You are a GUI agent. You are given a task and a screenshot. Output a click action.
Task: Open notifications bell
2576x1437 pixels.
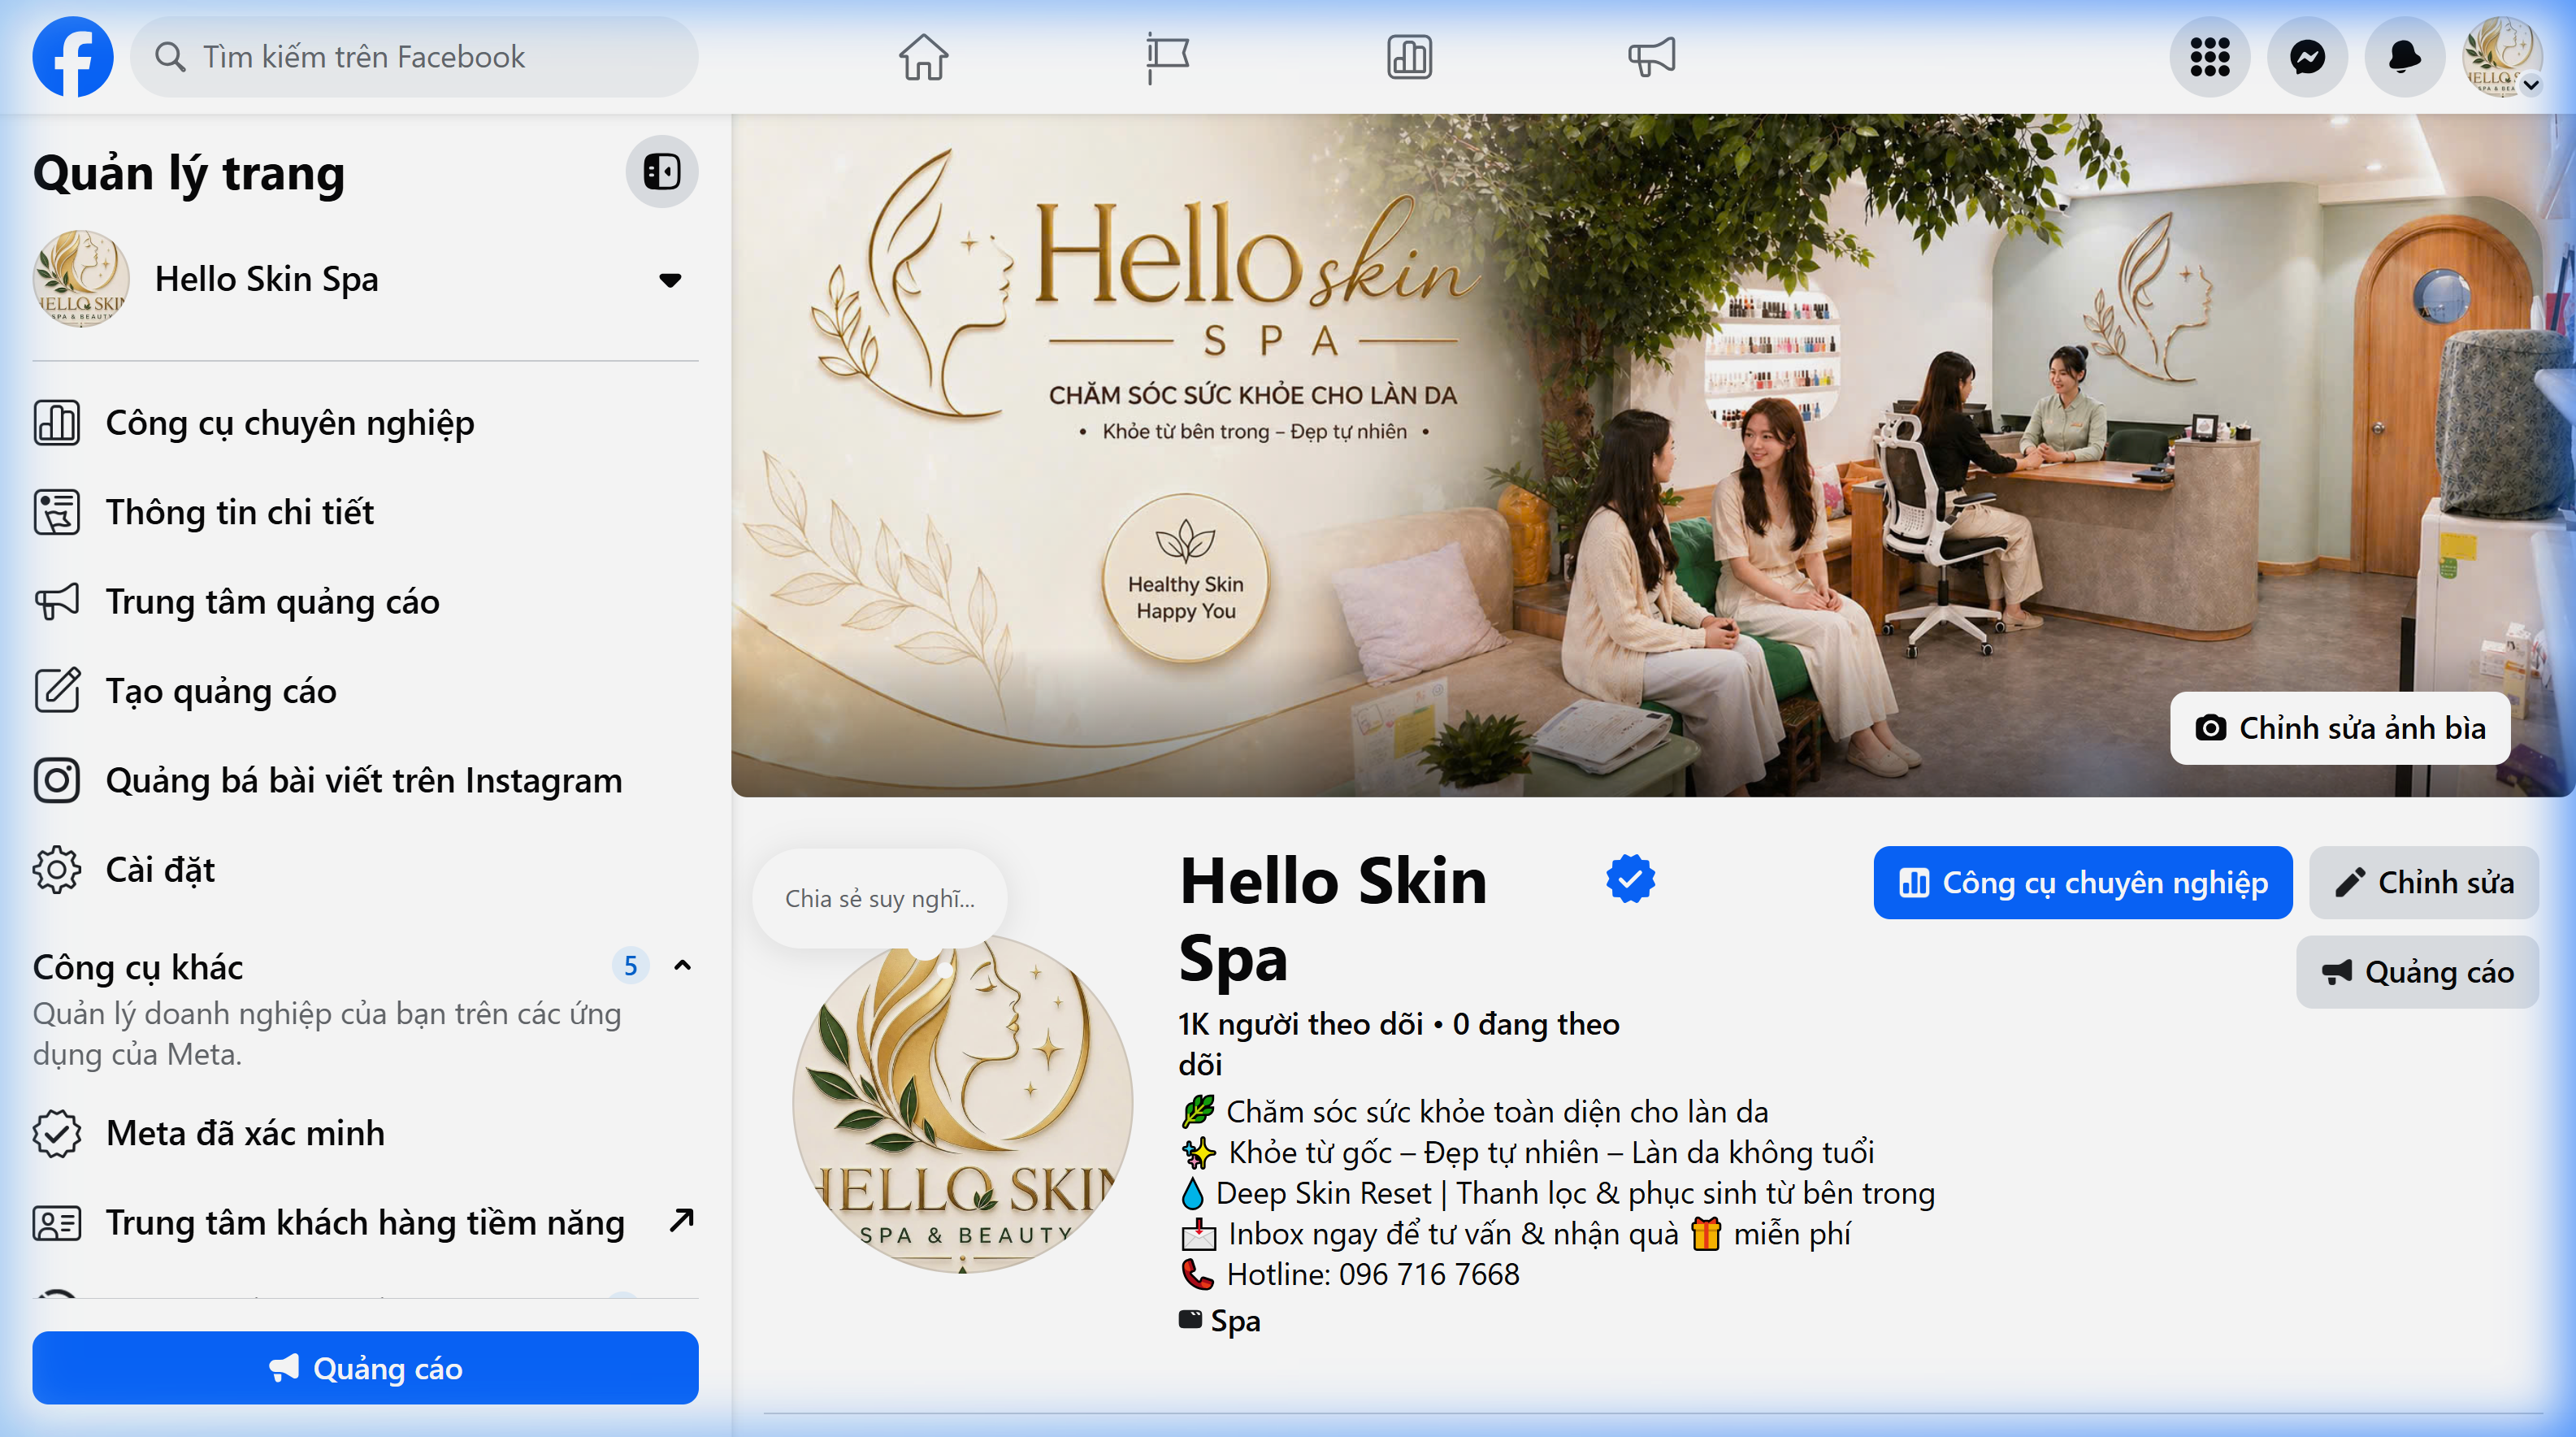tap(2404, 56)
